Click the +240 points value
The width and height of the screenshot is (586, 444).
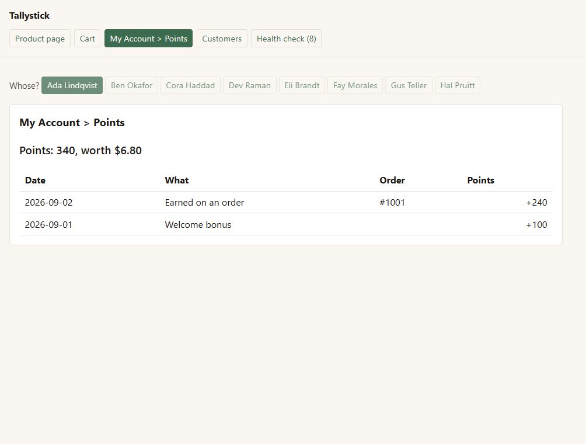(536, 202)
